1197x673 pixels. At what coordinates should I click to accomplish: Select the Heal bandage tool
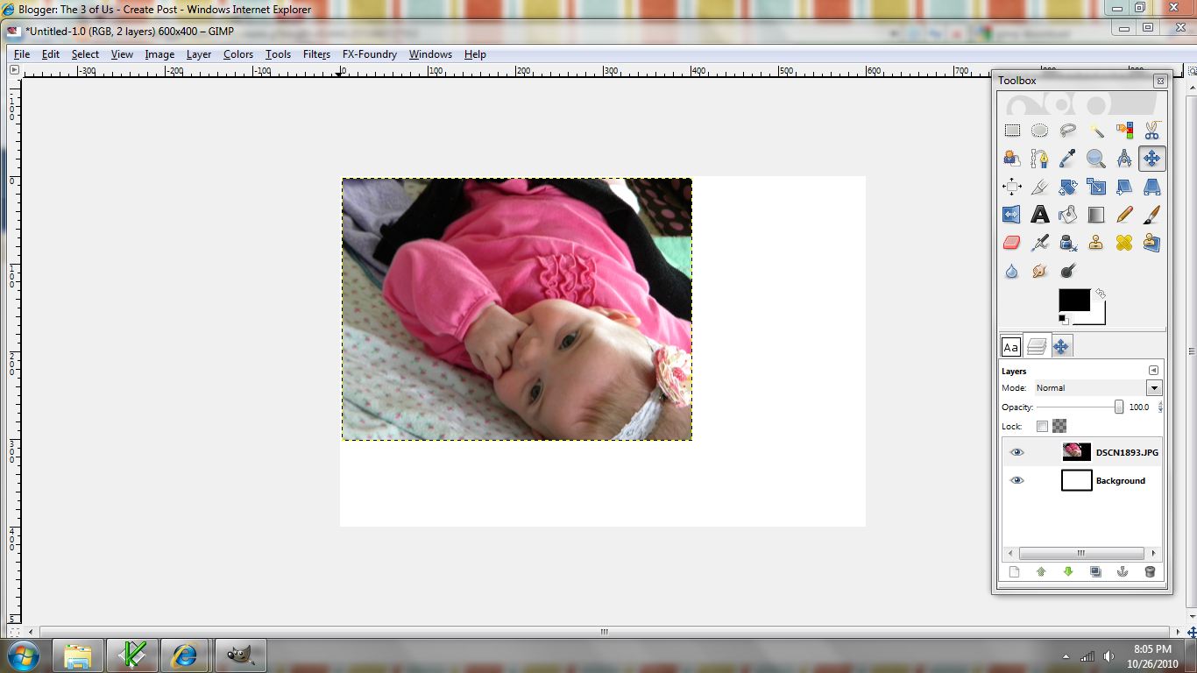tap(1124, 243)
